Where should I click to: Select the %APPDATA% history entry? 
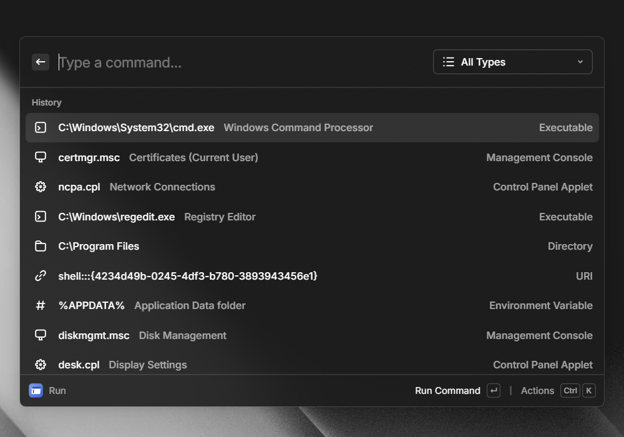coord(312,305)
